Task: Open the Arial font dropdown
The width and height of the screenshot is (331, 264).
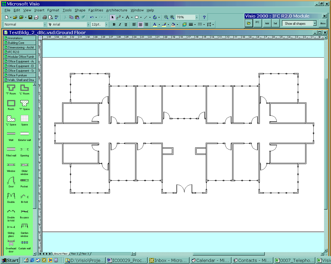Action: tap(88, 25)
